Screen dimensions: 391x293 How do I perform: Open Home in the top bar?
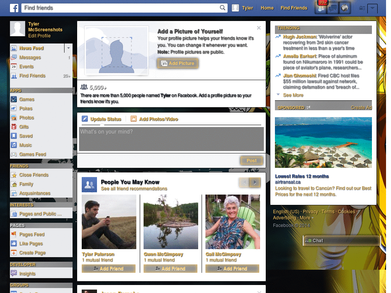[x=267, y=8]
